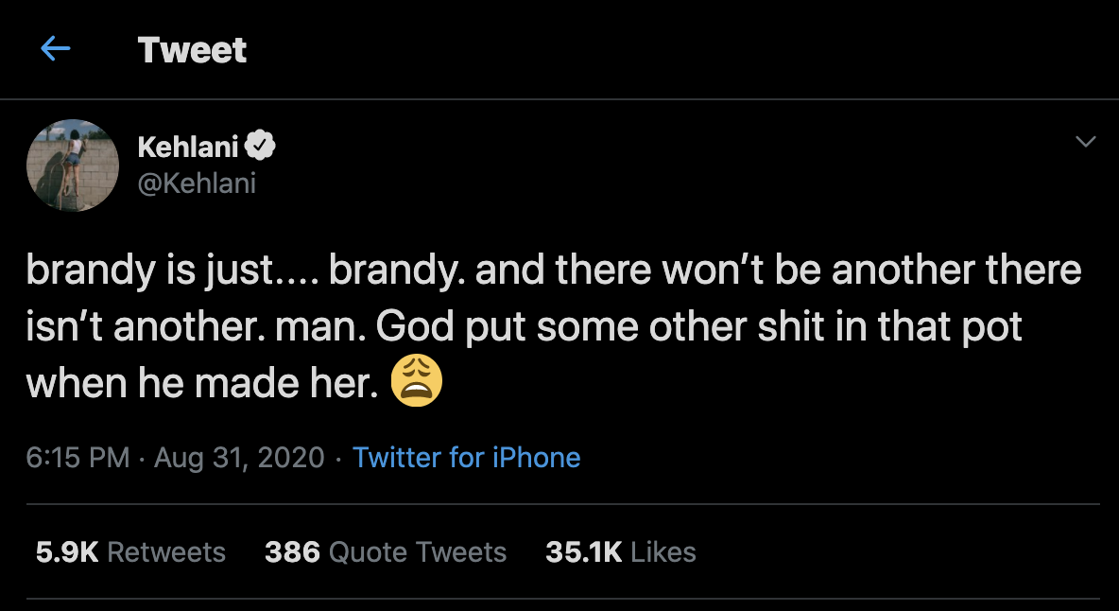The width and height of the screenshot is (1119, 611).
Task: Click the words Quote Tweets
Action: point(418,552)
